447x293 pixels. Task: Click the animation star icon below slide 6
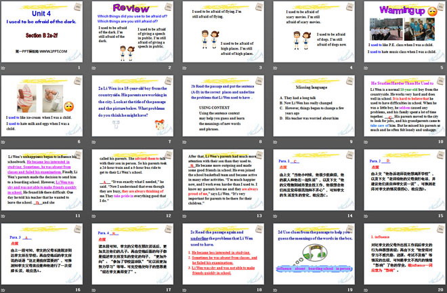[x=3, y=142]
